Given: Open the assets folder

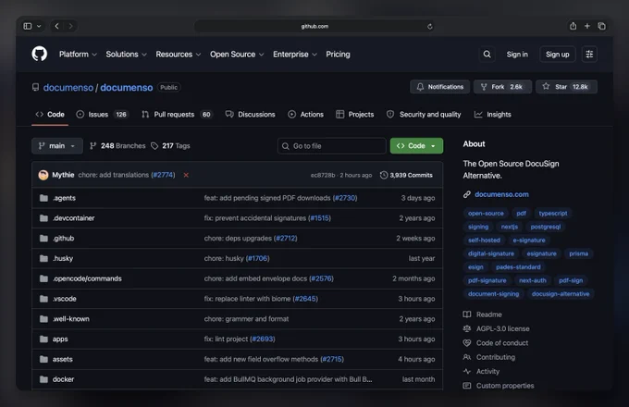Looking at the screenshot, I should point(63,359).
